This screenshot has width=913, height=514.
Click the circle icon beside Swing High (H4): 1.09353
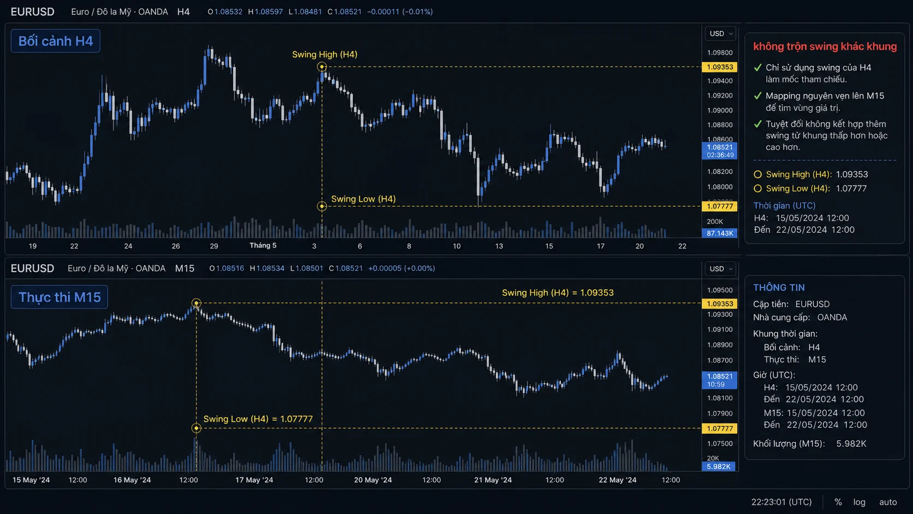[757, 175]
